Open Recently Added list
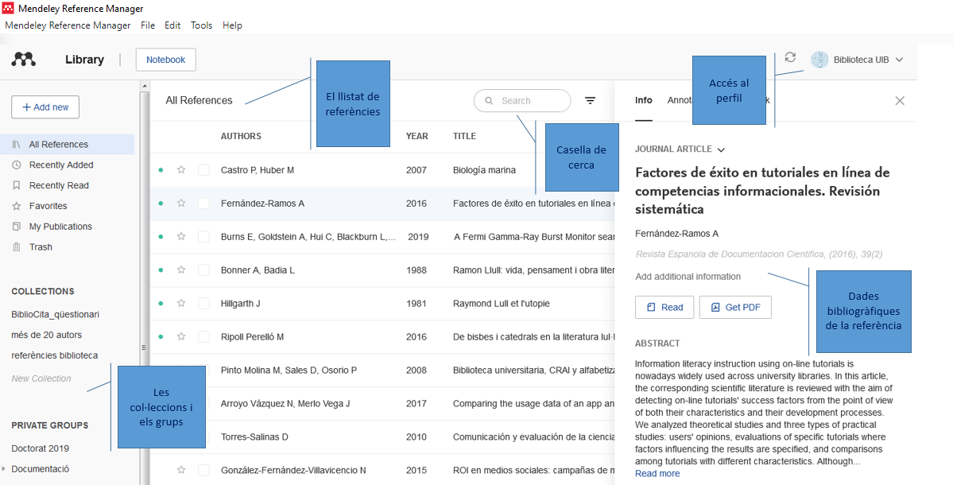The height and width of the screenshot is (485, 953). [61, 165]
